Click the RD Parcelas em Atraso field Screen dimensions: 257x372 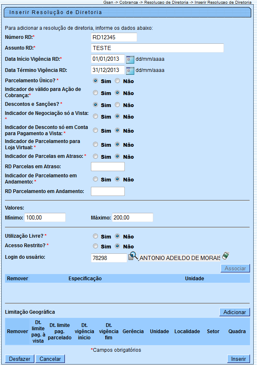(x=107, y=167)
